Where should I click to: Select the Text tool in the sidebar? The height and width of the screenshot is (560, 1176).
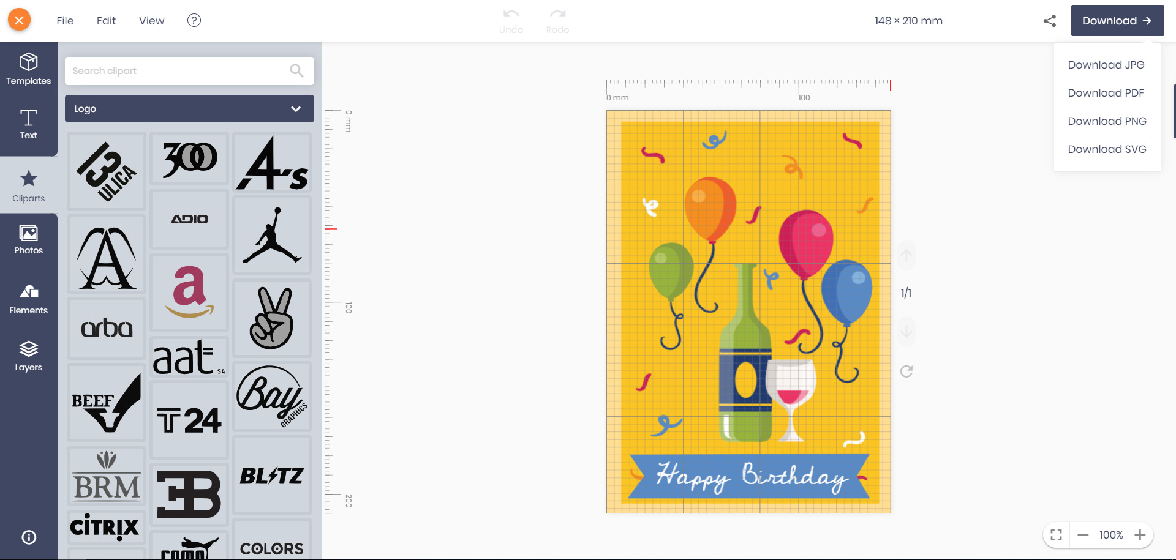pos(28,124)
